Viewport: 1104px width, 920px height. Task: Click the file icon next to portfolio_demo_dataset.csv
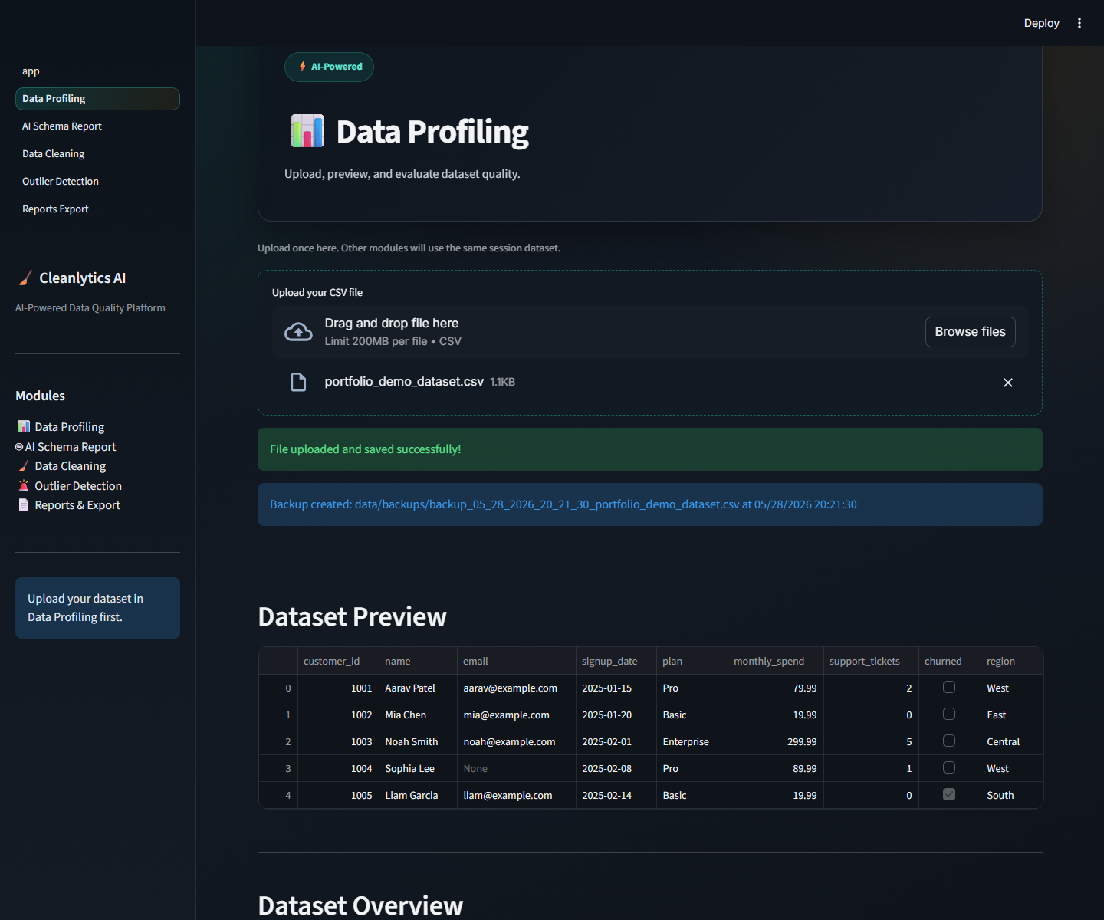(x=298, y=382)
